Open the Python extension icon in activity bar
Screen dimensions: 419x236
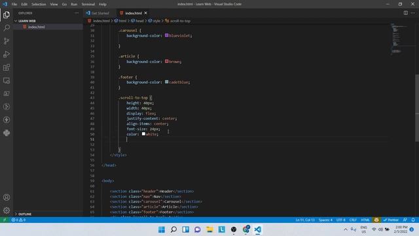pyautogui.click(x=7, y=132)
